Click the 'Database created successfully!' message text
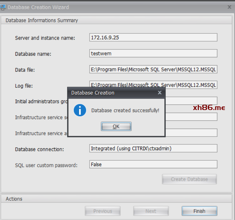Image resolution: width=235 pixels, height=220 pixels. 125,111
